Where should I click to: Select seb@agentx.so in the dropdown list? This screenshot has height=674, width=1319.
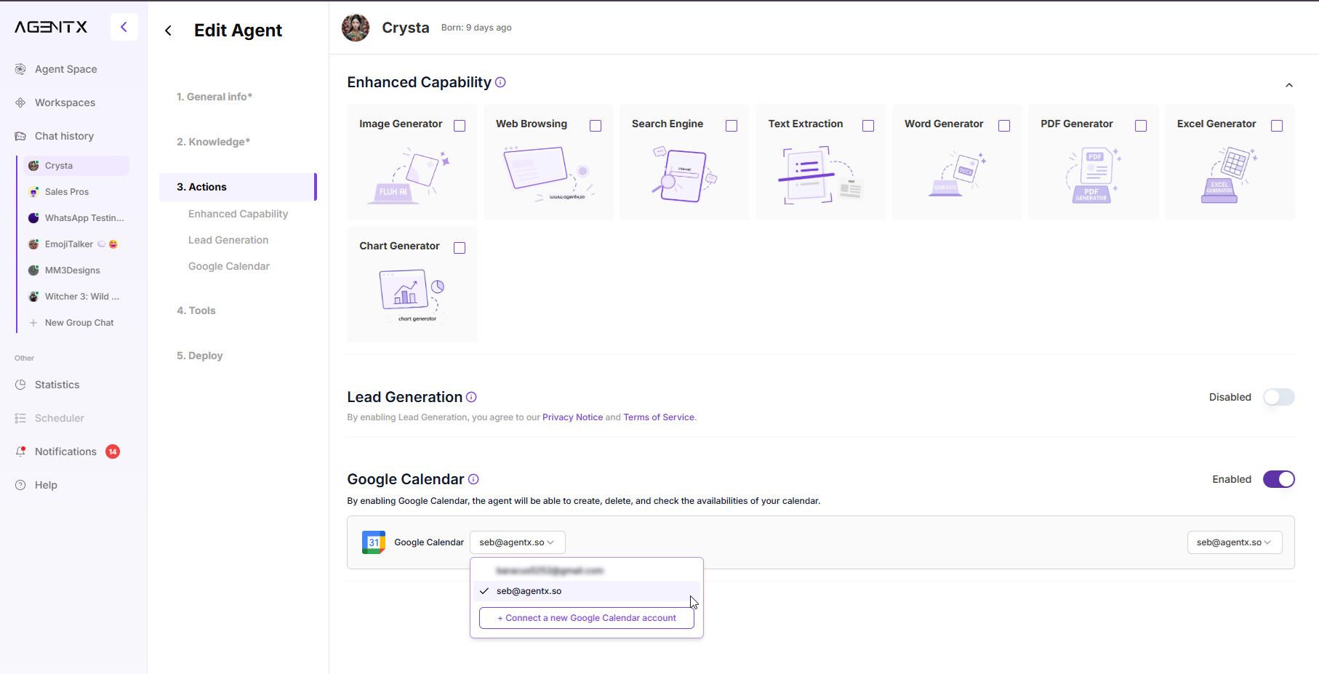coord(587,591)
